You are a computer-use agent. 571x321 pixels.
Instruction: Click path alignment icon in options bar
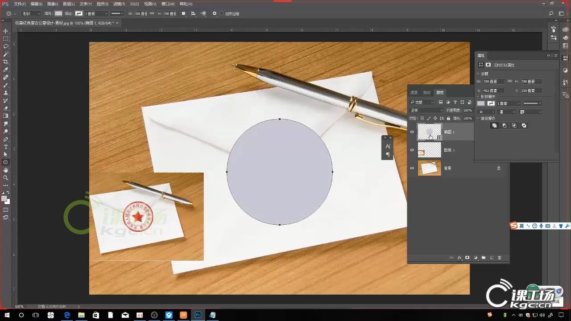(193, 13)
